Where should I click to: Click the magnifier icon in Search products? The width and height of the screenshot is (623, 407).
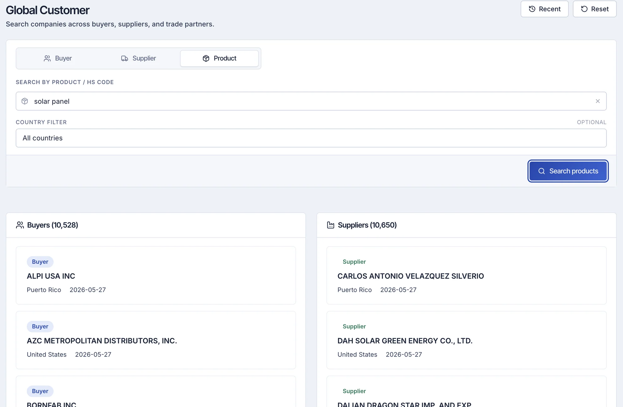pyautogui.click(x=542, y=171)
